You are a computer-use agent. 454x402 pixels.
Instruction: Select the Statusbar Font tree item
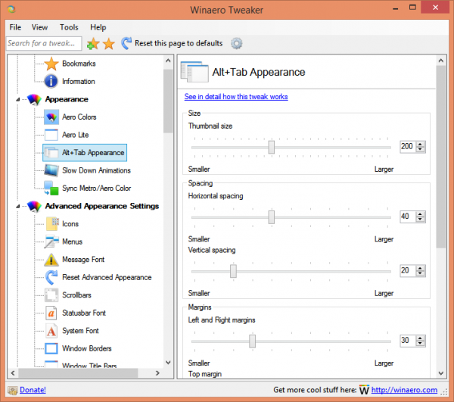click(84, 313)
